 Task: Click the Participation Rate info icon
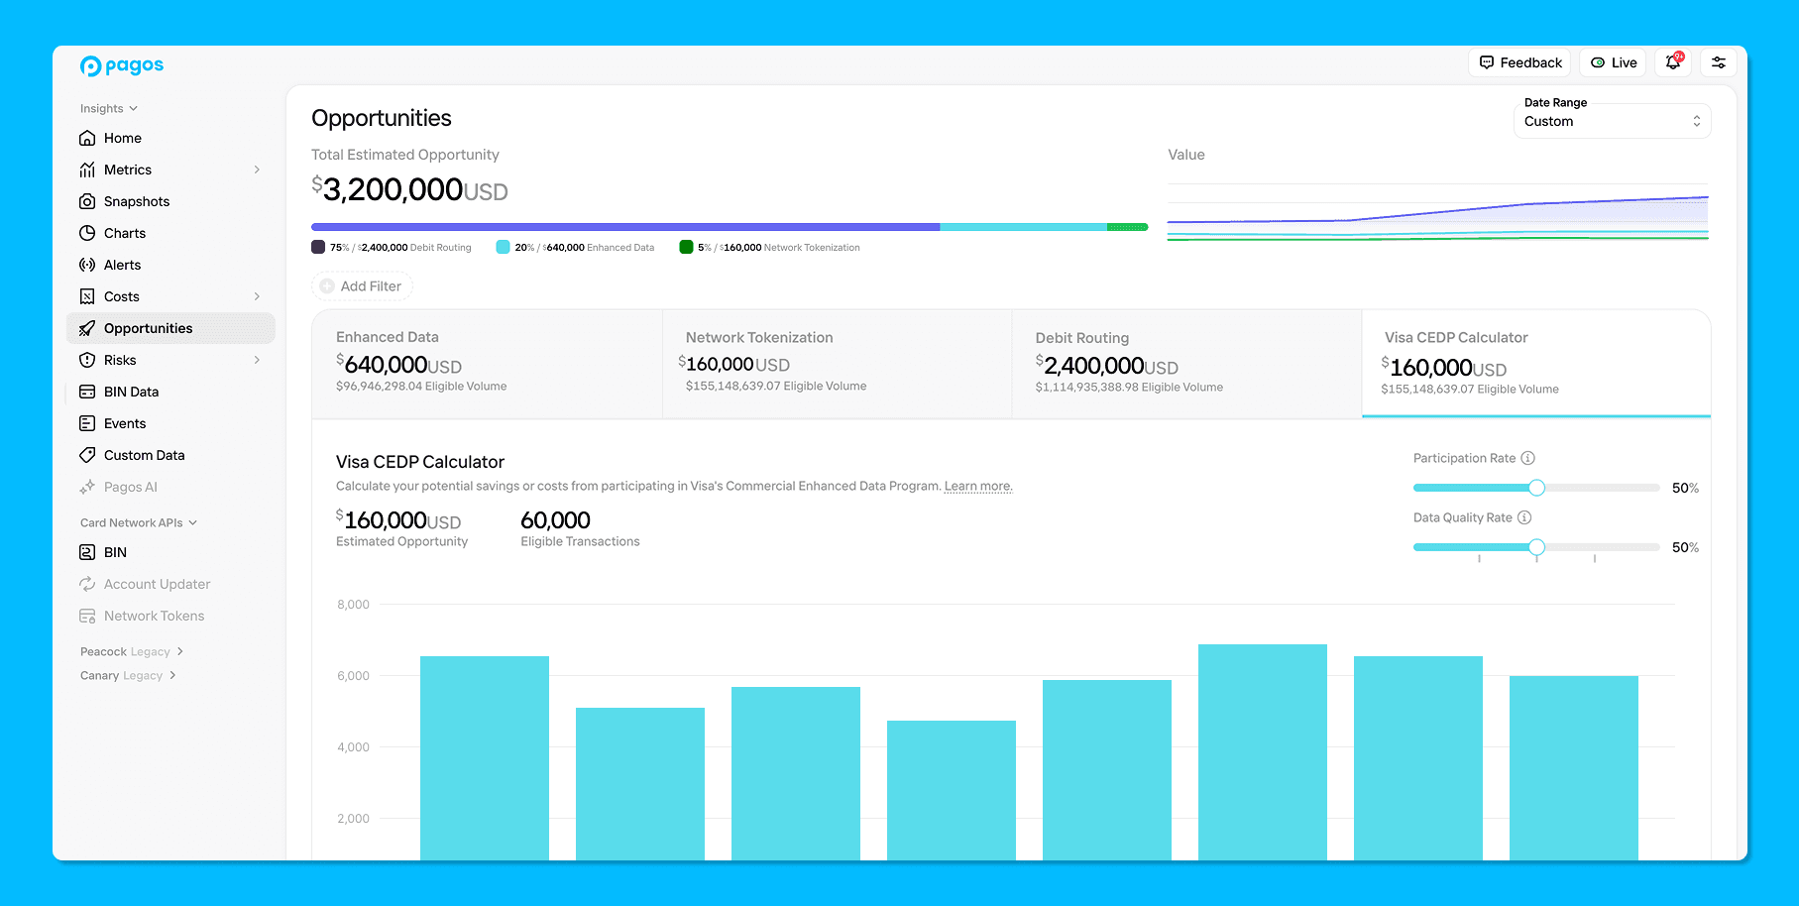point(1528,458)
